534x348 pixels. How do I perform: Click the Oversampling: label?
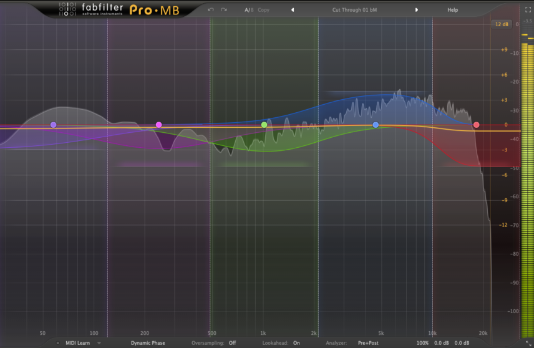(x=208, y=343)
